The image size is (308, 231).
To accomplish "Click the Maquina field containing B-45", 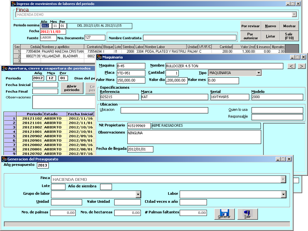I will 131,66.
